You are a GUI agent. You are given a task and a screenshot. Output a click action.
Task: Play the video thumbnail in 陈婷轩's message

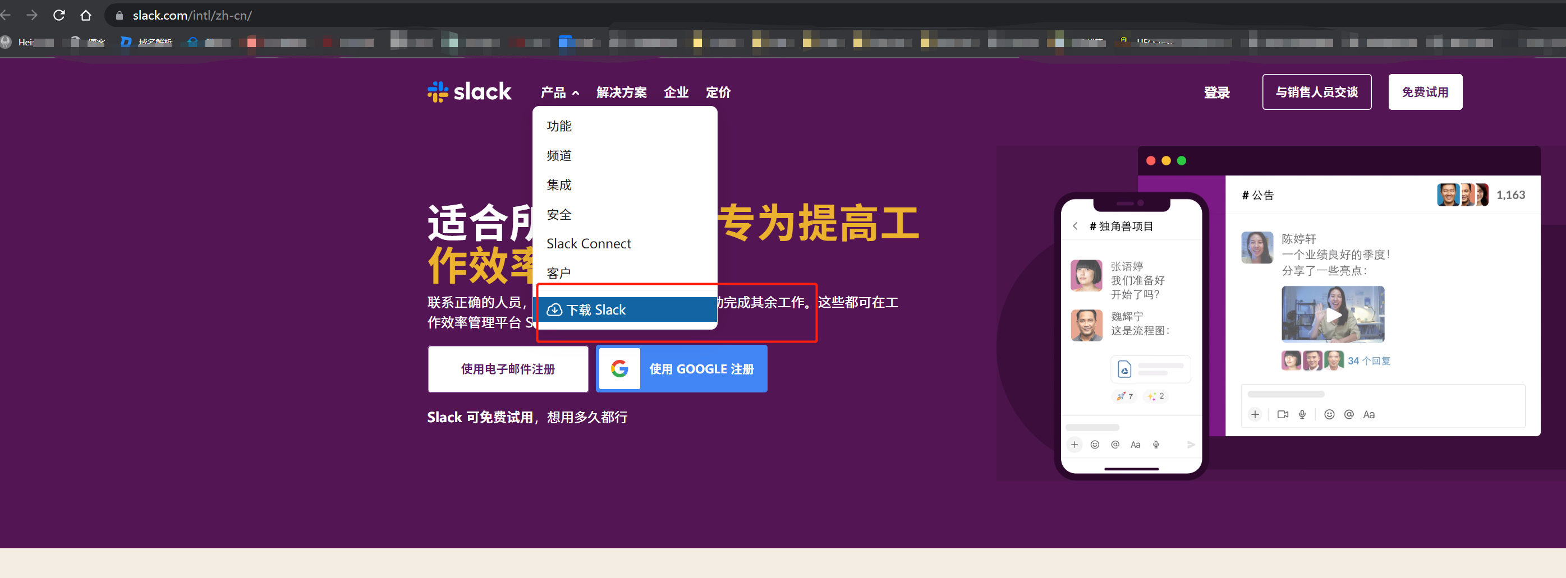pyautogui.click(x=1333, y=315)
